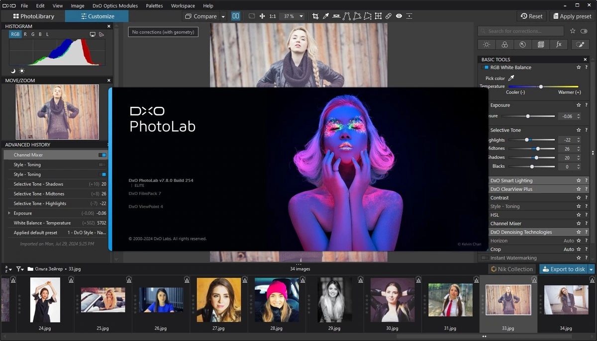Select the Crop tool in the top toolbar
Image resolution: width=597 pixels, height=341 pixels.
click(315, 16)
